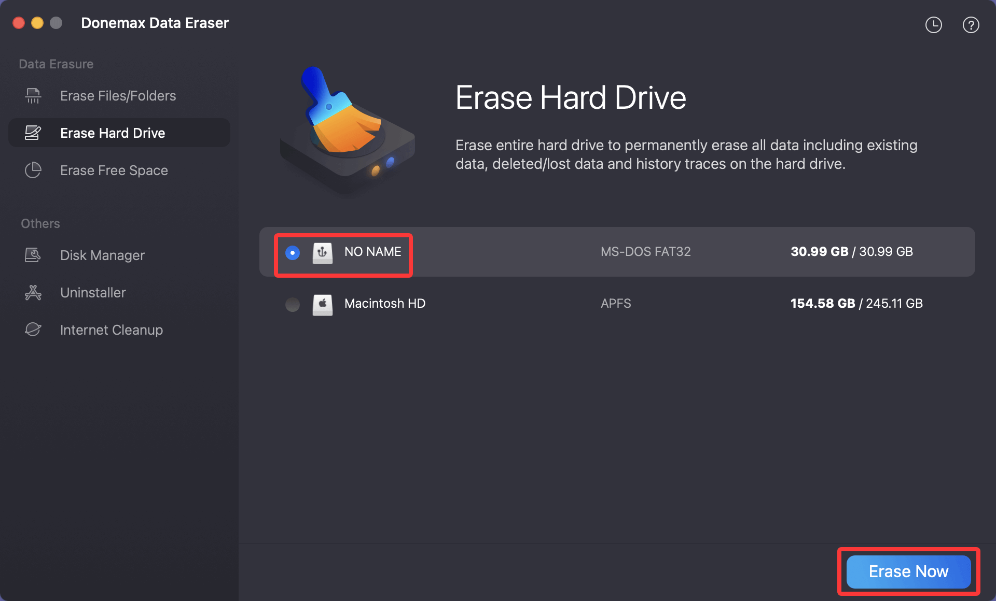This screenshot has width=996, height=601.
Task: Open Disk Manager from the sidebar icon
Action: pyautogui.click(x=33, y=255)
